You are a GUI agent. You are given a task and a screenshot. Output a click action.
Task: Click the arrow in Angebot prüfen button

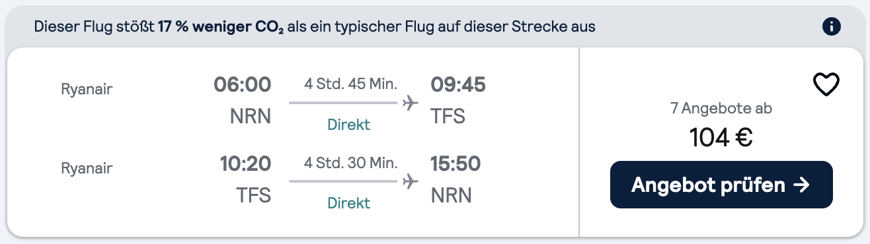[x=801, y=185]
